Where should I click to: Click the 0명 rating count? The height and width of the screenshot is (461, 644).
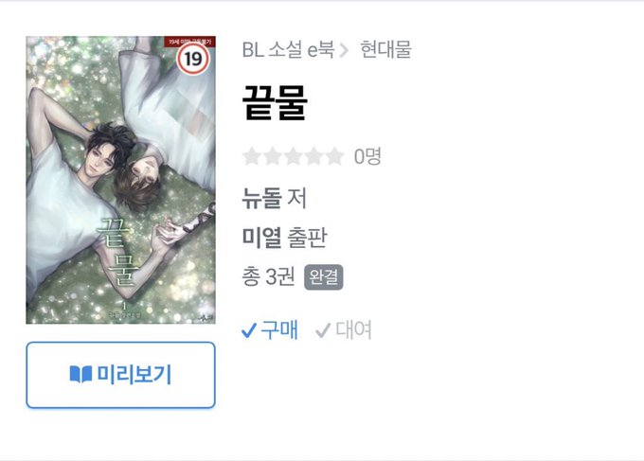click(x=367, y=156)
